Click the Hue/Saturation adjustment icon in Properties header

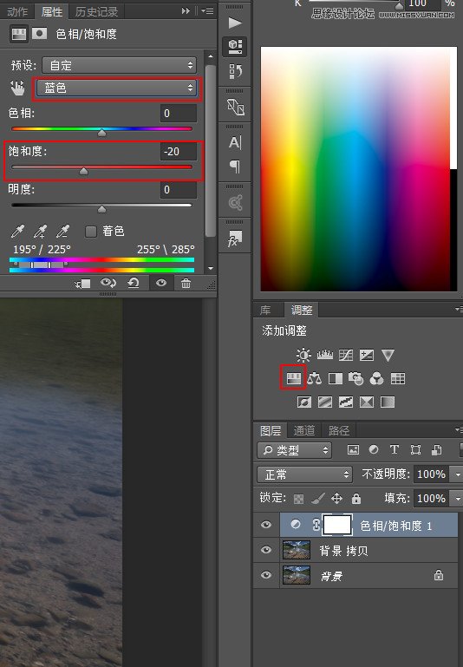pos(19,34)
